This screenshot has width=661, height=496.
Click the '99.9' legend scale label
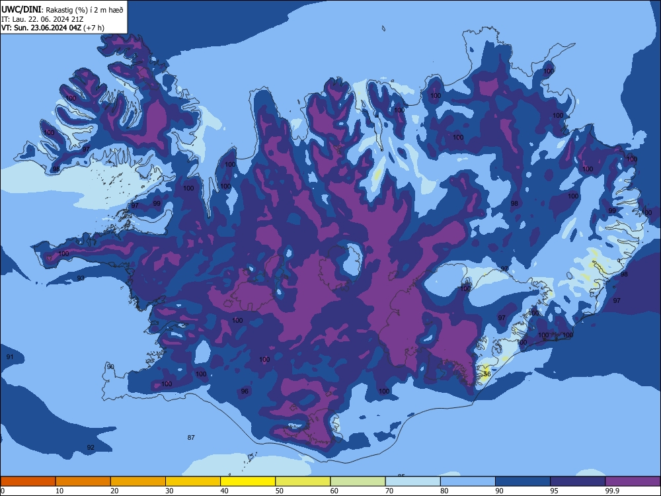pos(611,491)
